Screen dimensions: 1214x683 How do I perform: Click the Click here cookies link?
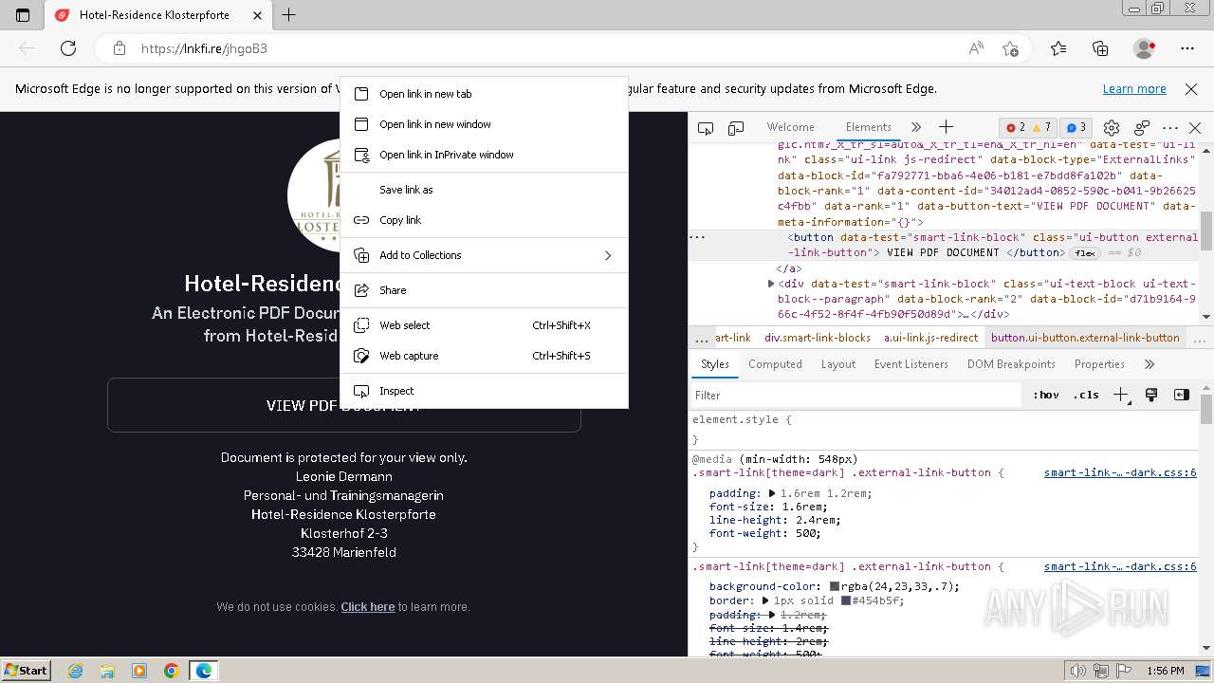[x=368, y=607]
